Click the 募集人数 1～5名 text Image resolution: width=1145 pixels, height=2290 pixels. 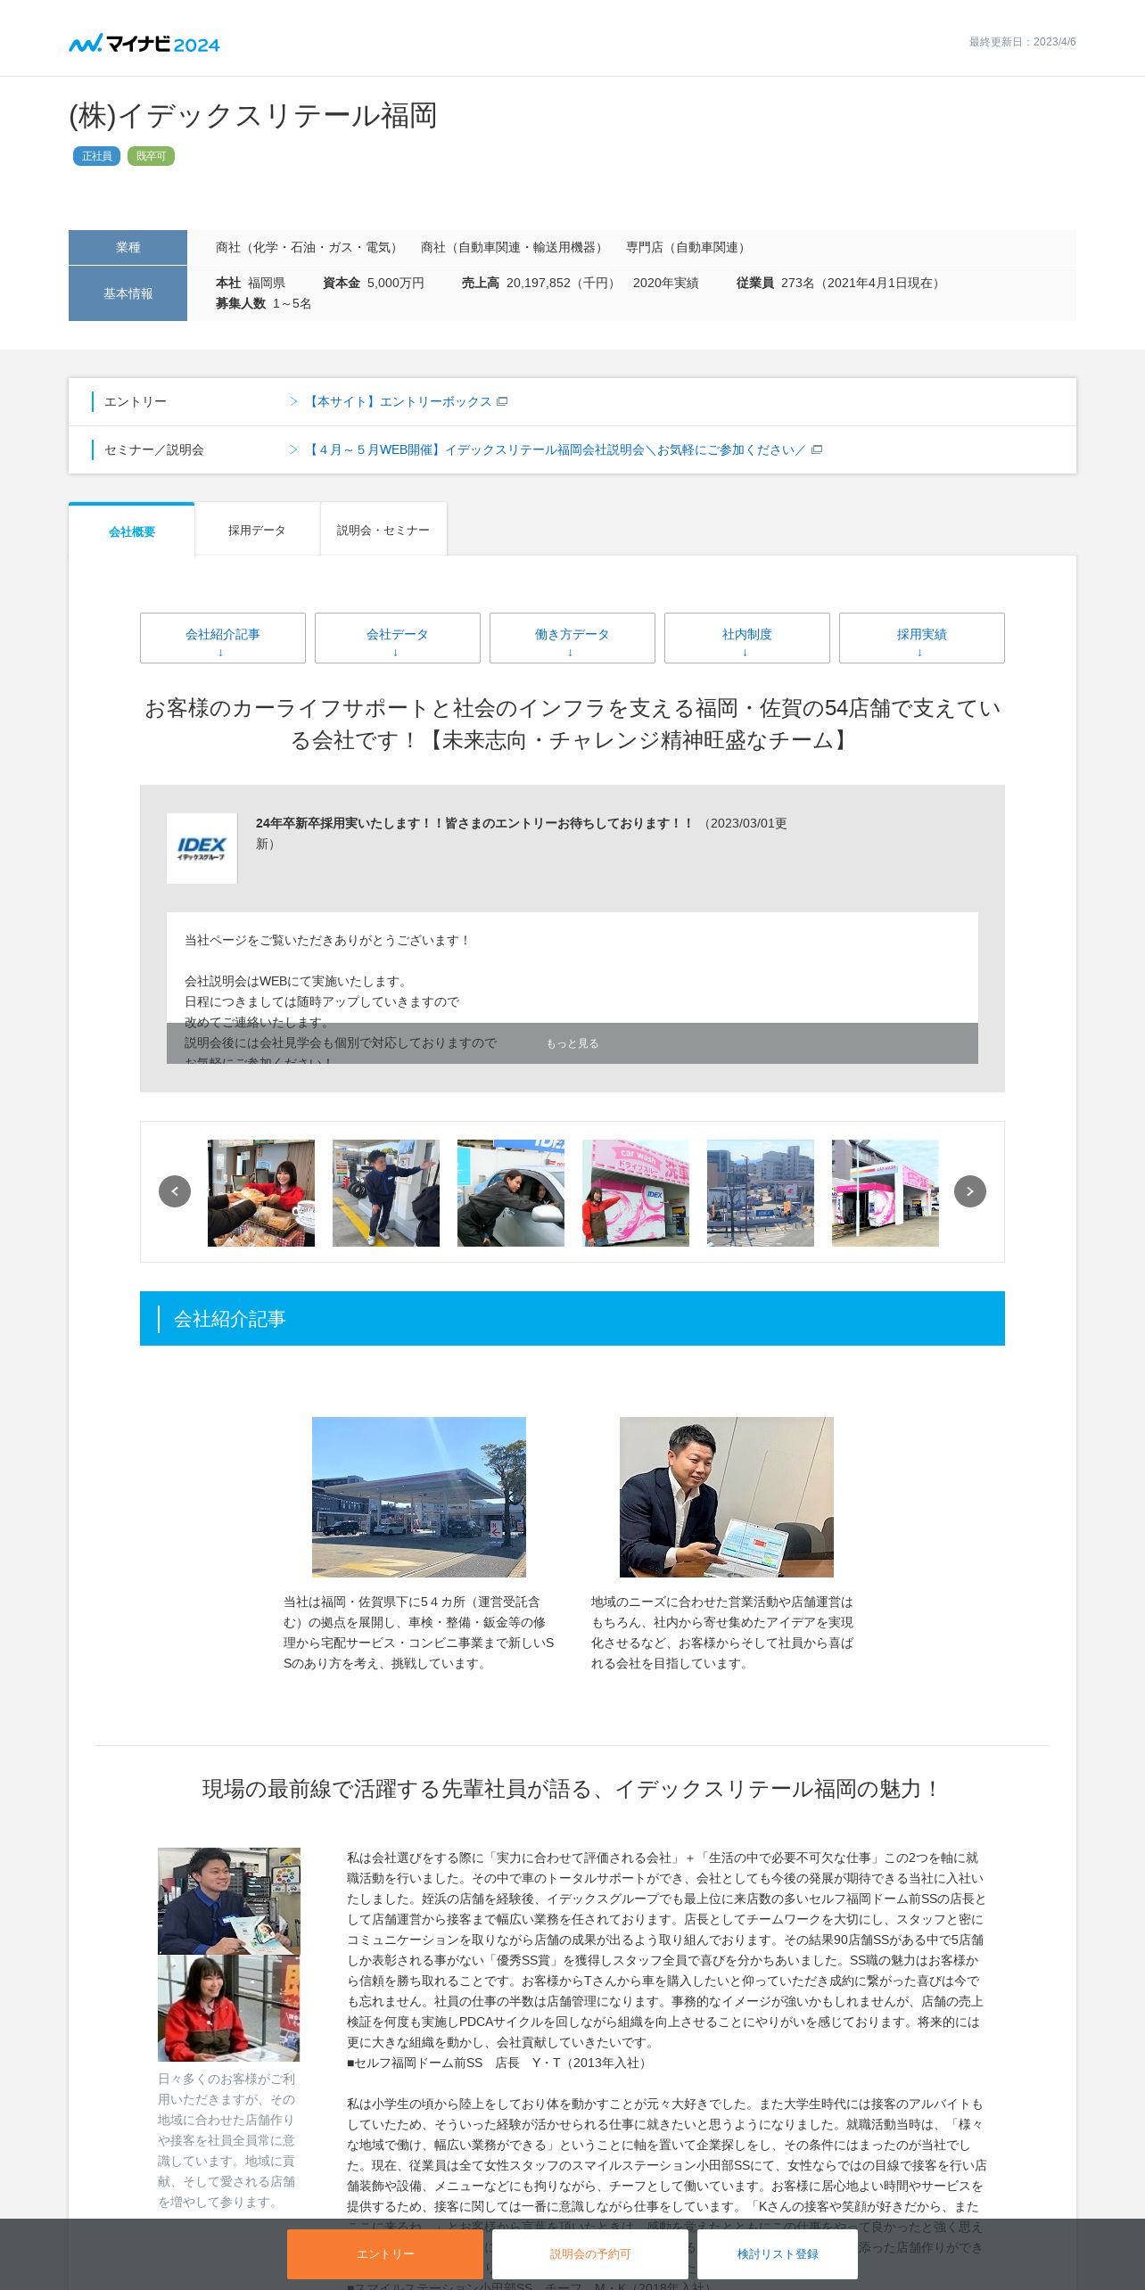264,303
